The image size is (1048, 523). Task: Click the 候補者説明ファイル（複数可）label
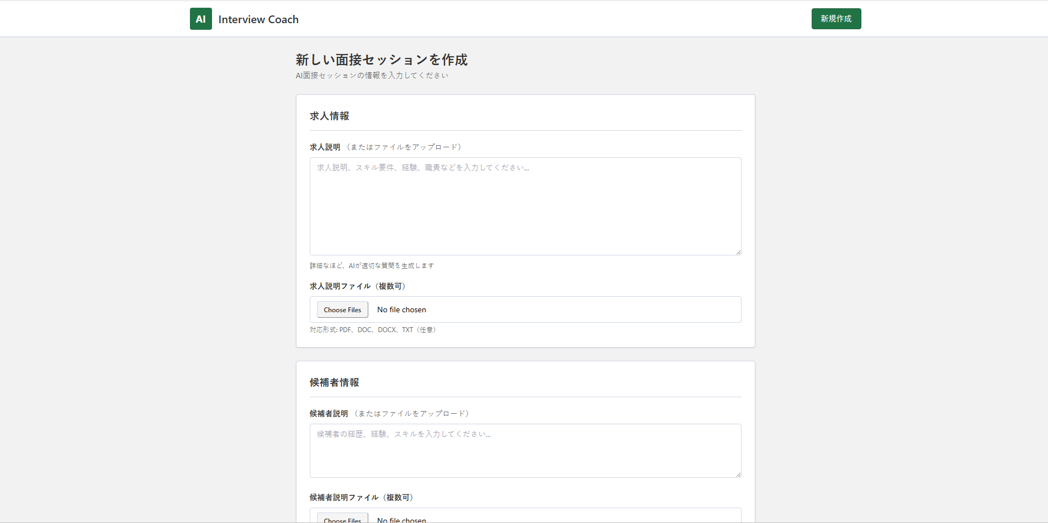(x=361, y=497)
